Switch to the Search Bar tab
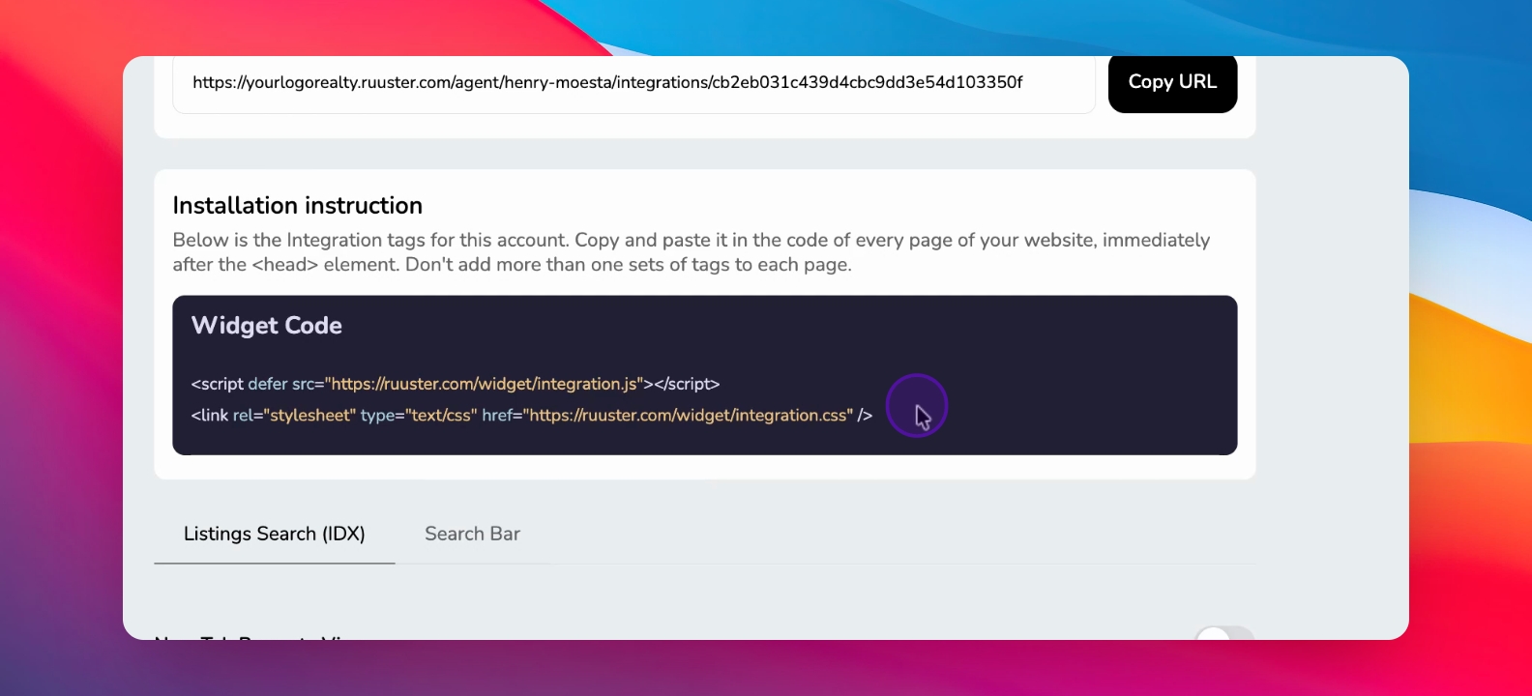Image resolution: width=1532 pixels, height=696 pixels. 472,534
